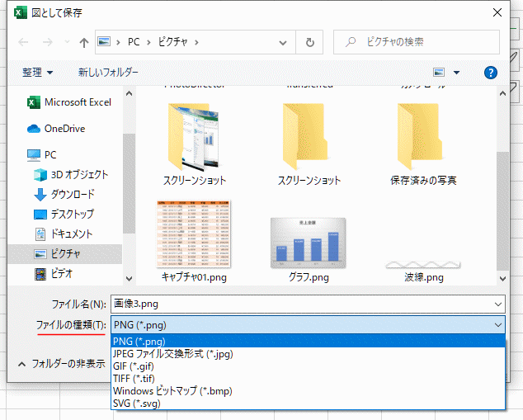The width and height of the screenshot is (523, 420).
Task: Select the 保存済みの写真 folder
Action: (423, 144)
